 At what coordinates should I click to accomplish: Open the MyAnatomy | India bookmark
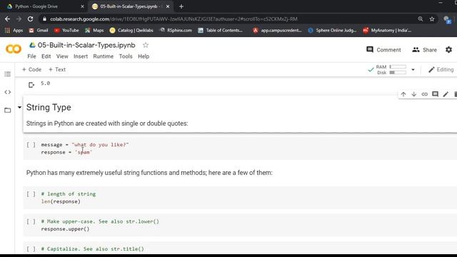[387, 30]
